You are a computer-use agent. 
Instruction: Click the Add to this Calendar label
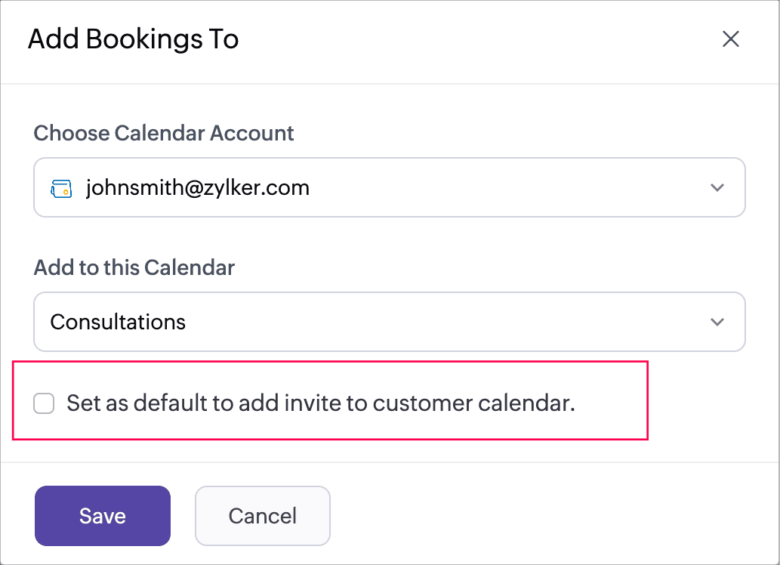pos(134,267)
